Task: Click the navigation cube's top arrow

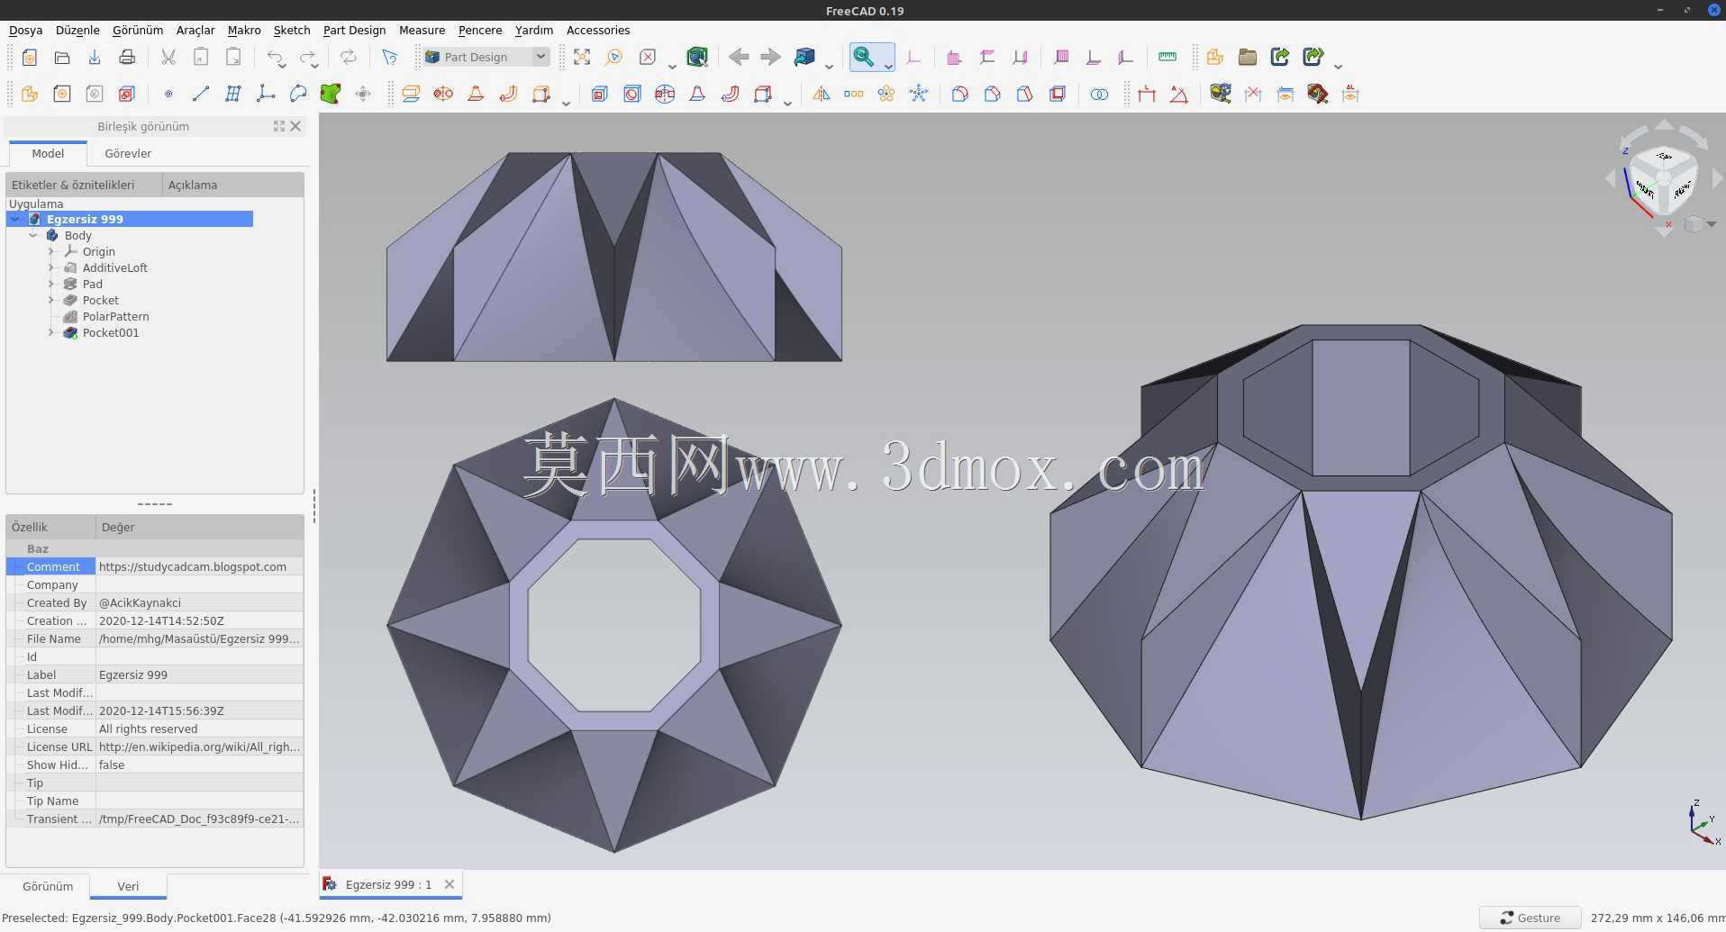Action: click(1664, 125)
